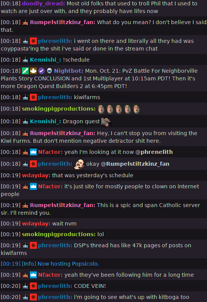207x302 pixels.
Task: Click the face emote before 'okay @Rumpelstiltzkinz_fan'
Action: [x=79, y=164]
